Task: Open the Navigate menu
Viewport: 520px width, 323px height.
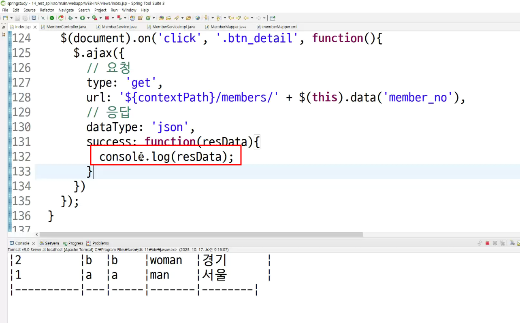Action: click(x=66, y=10)
